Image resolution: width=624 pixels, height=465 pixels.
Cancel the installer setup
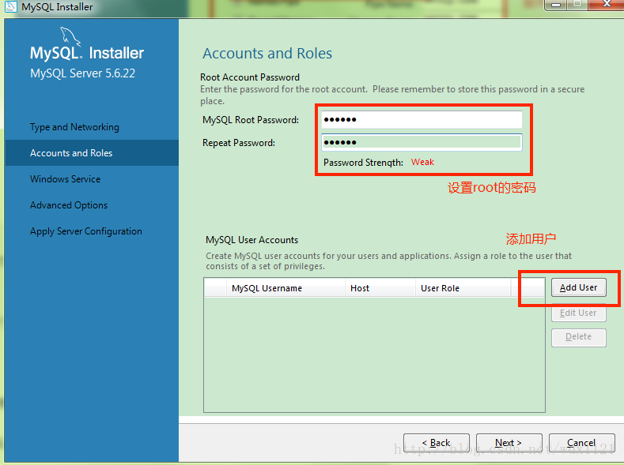tap(581, 442)
